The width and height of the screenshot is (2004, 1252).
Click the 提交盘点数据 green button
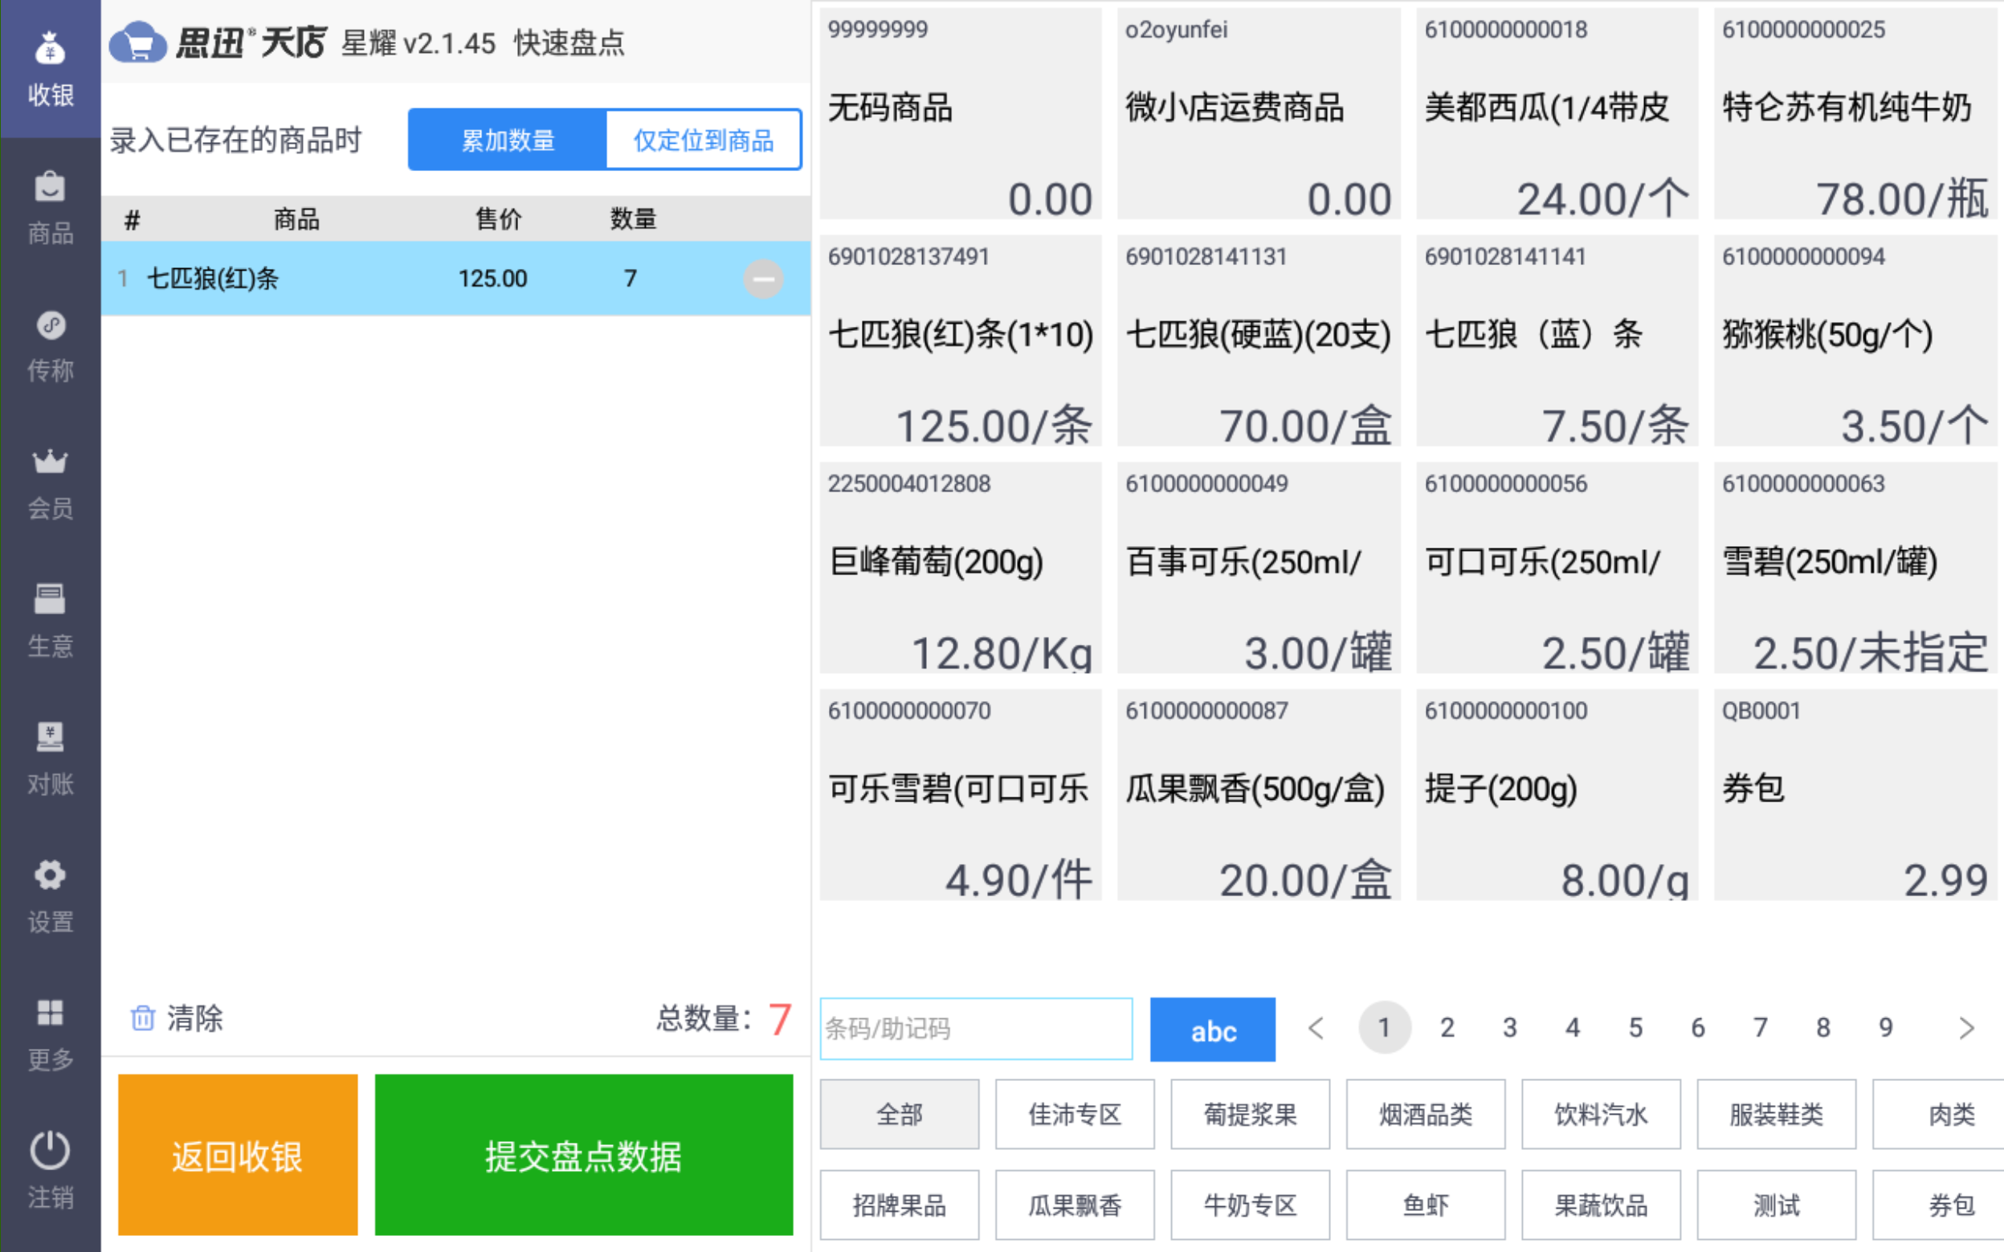pyautogui.click(x=584, y=1155)
